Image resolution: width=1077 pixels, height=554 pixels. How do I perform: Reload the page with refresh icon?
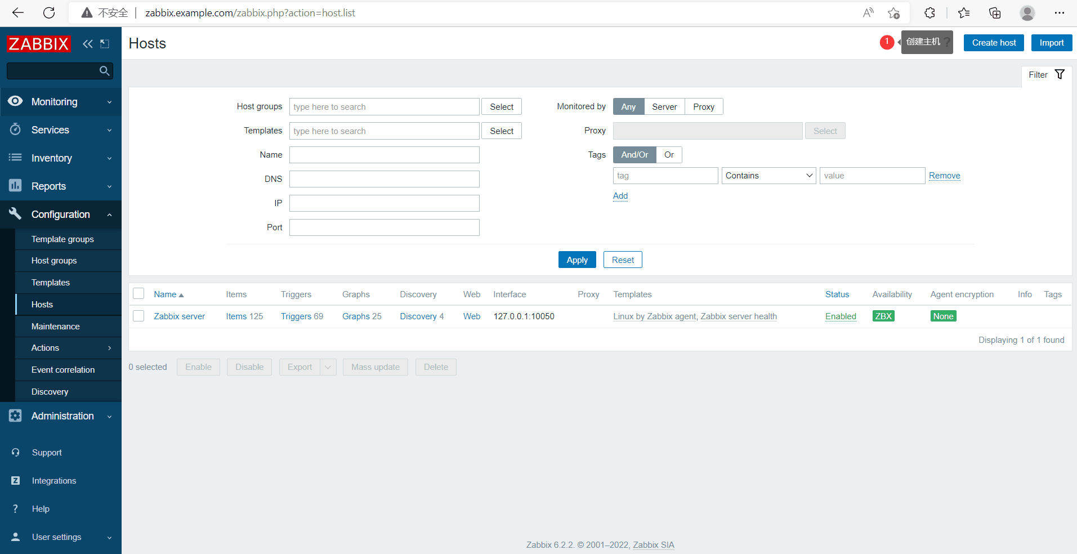click(49, 13)
